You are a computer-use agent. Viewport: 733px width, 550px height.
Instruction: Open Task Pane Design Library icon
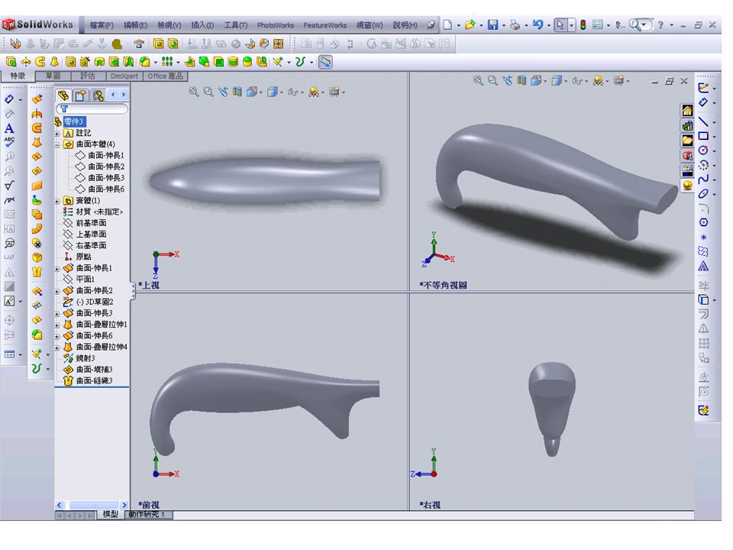pos(687,125)
